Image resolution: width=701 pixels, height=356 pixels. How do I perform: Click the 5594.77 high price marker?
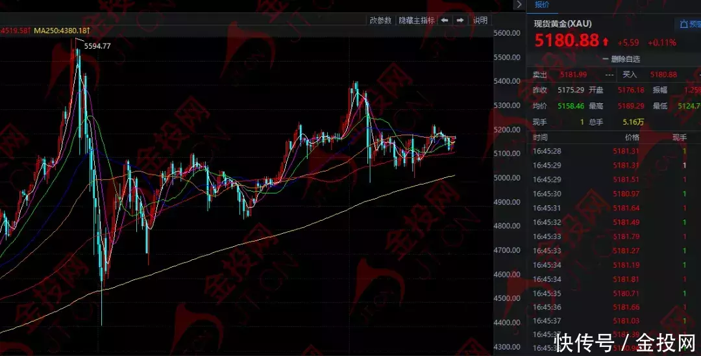tap(97, 45)
